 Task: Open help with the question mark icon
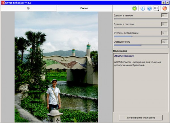point(149,8)
